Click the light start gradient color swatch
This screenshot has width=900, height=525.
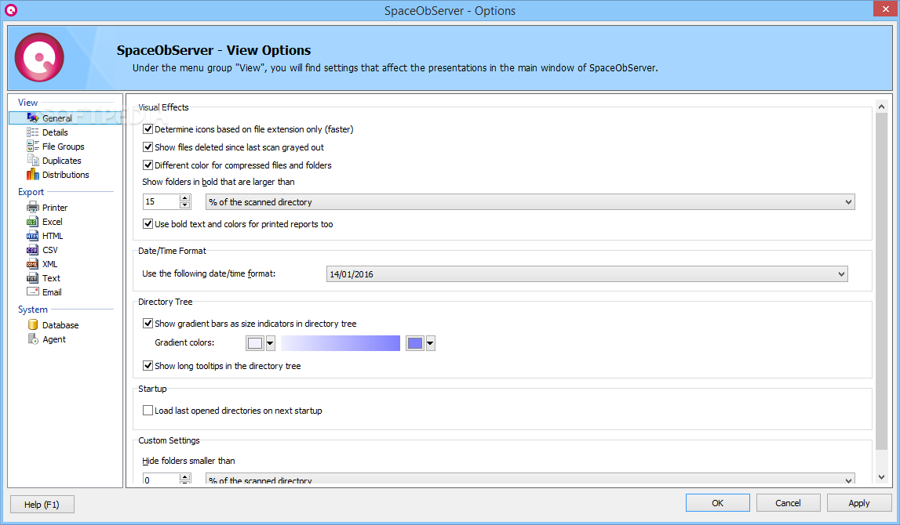(x=255, y=343)
